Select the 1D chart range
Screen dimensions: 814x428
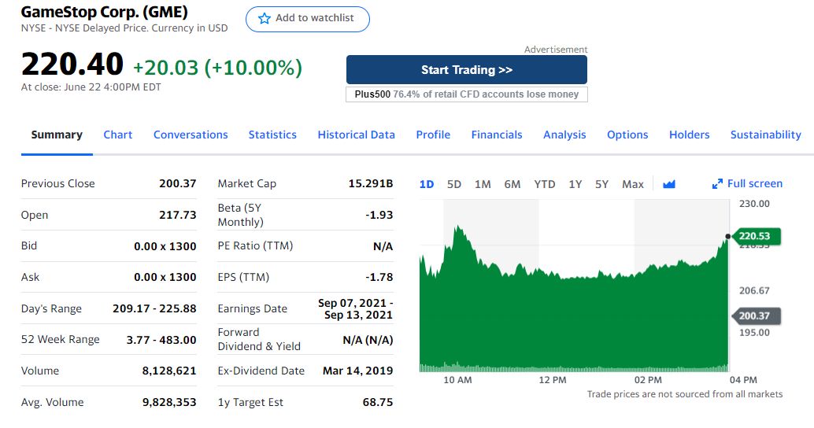(x=427, y=184)
